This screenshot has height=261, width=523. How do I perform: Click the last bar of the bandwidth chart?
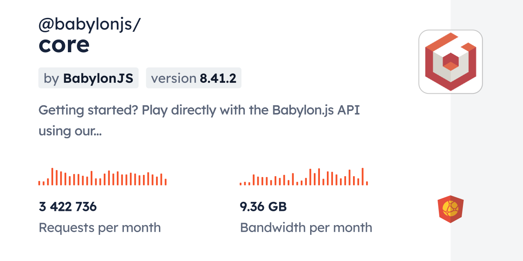[x=367, y=183]
